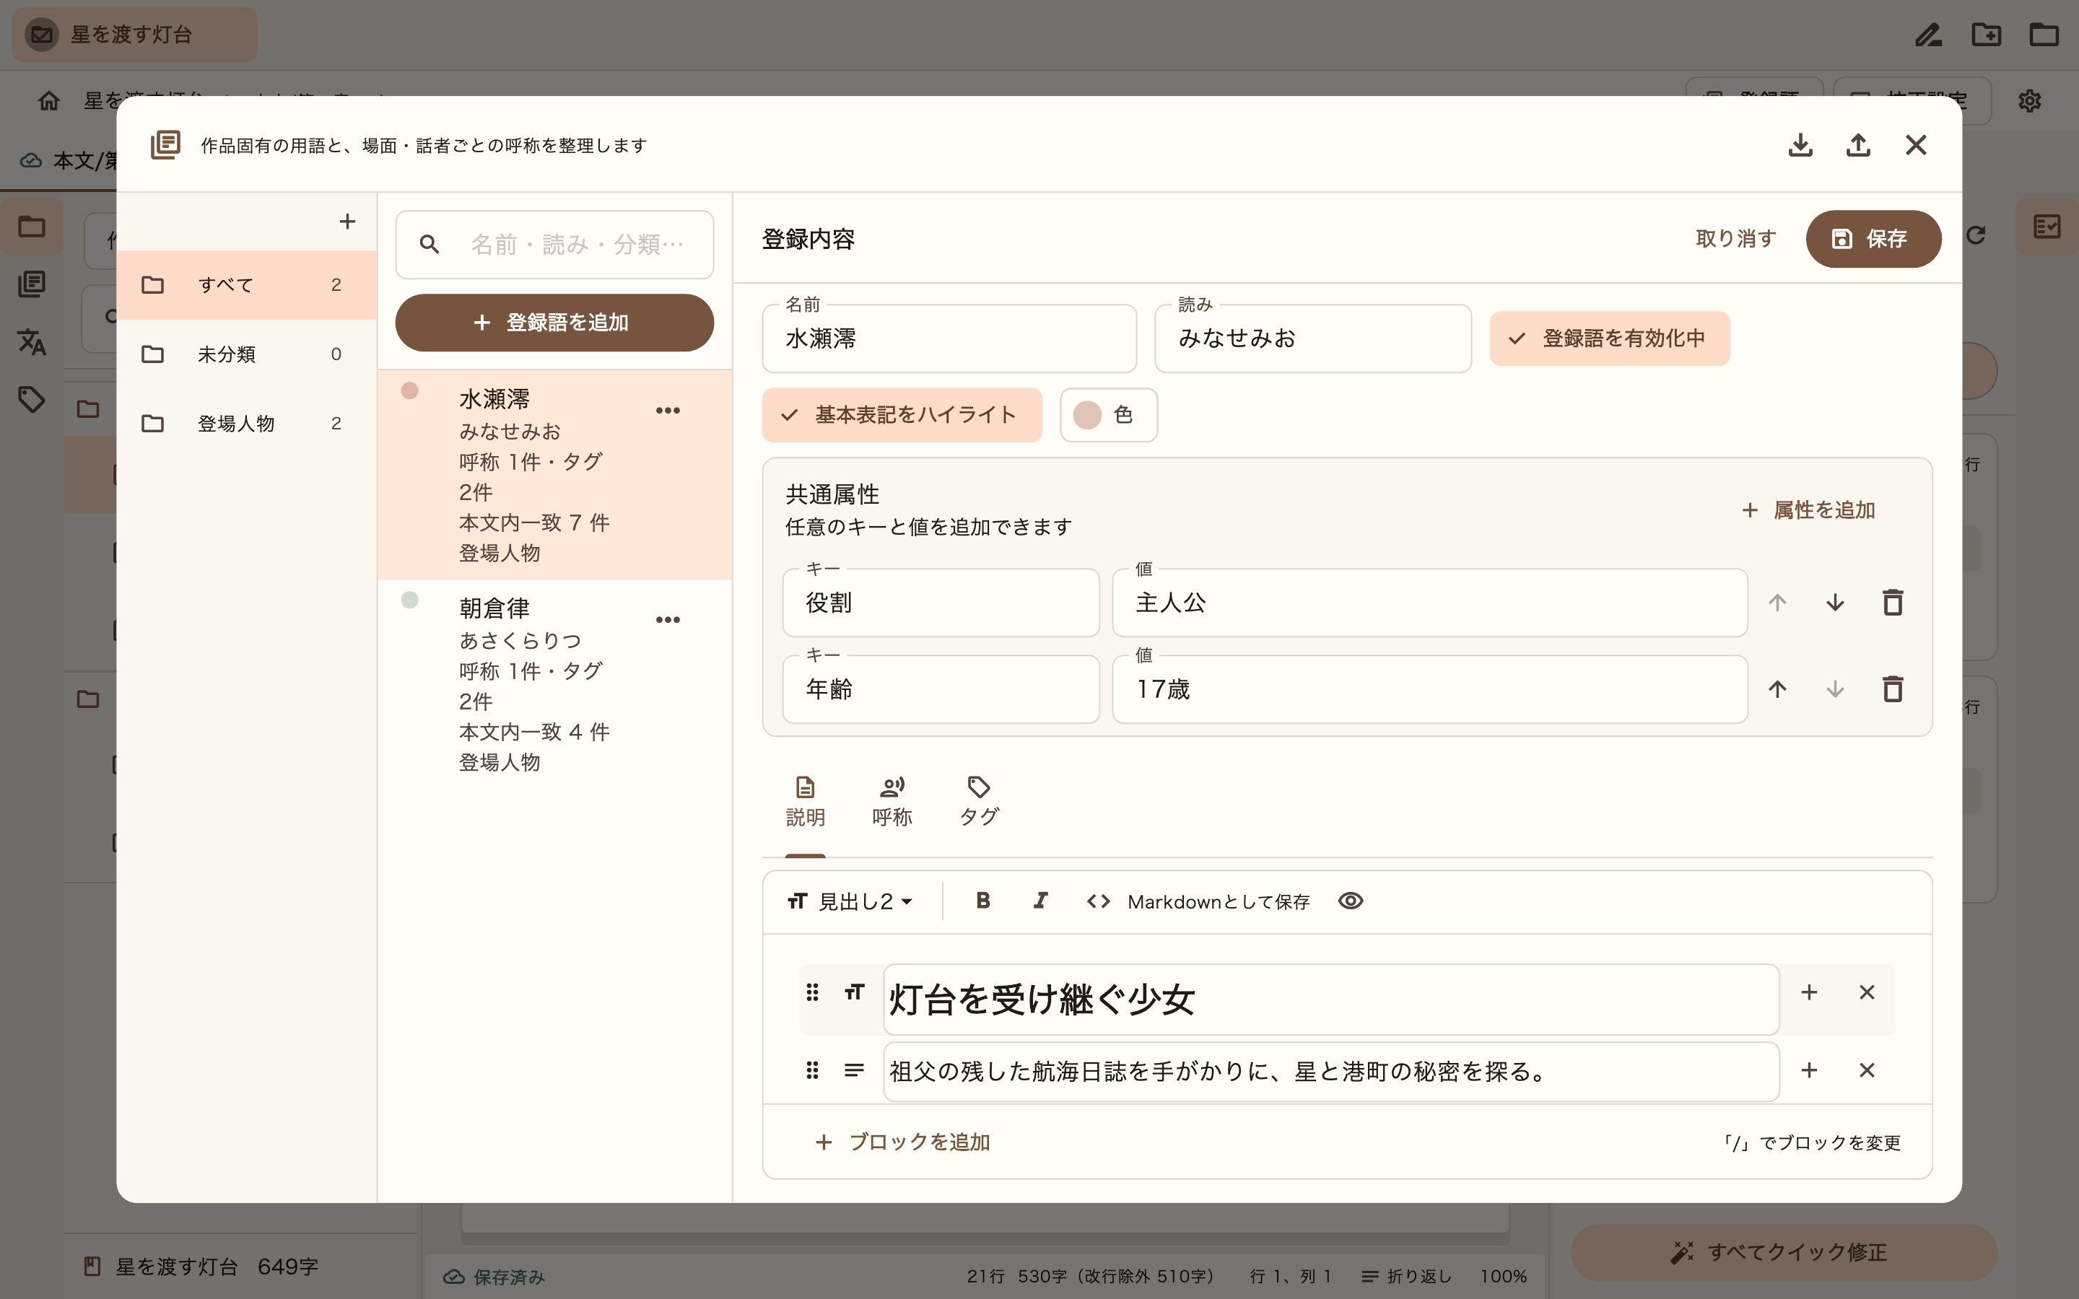The width and height of the screenshot is (2079, 1299).
Task: Click 折り返し in status bar
Action: coord(1407,1277)
